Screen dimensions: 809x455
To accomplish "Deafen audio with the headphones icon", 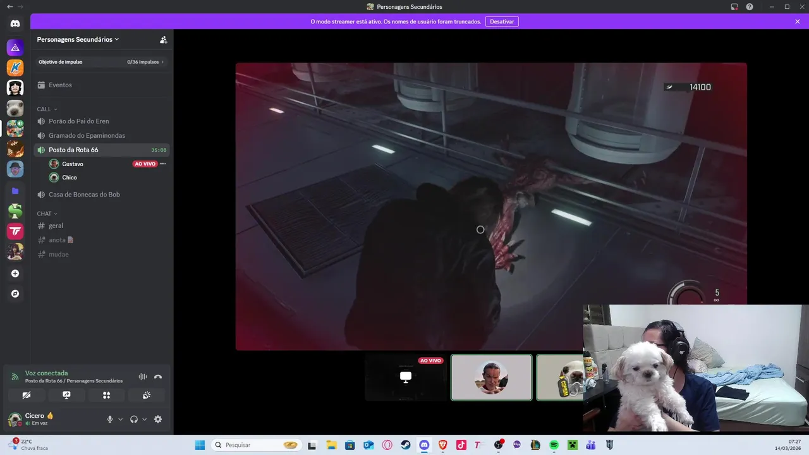I will 134,419.
